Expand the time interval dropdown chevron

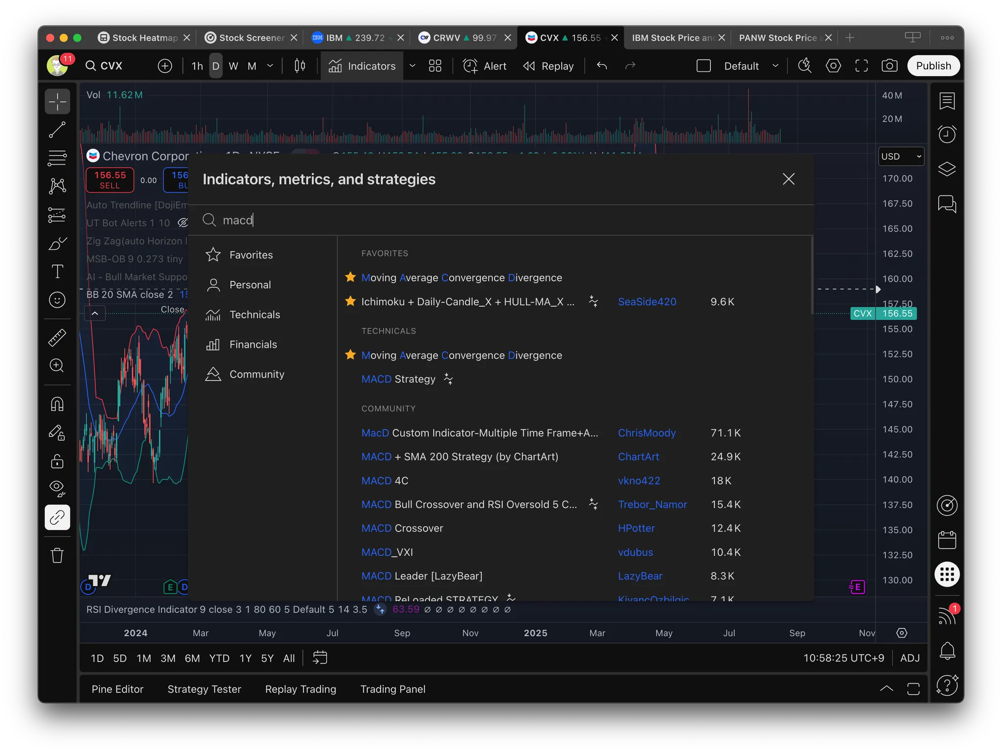[x=270, y=66]
